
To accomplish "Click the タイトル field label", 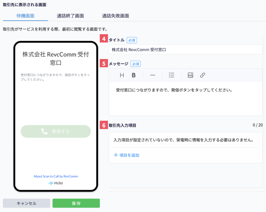I will [x=116, y=40].
